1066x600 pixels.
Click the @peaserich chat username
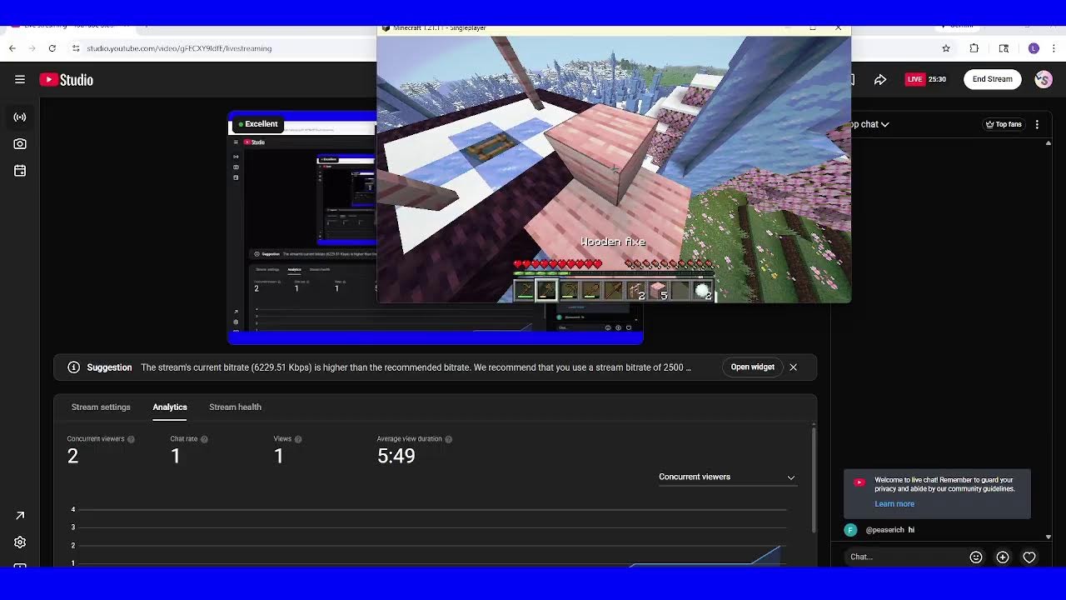click(884, 530)
